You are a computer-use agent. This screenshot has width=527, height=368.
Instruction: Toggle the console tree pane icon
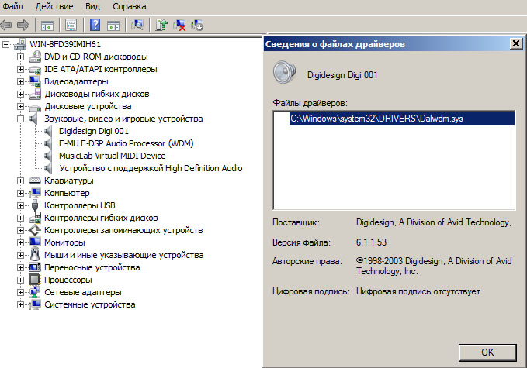point(47,25)
